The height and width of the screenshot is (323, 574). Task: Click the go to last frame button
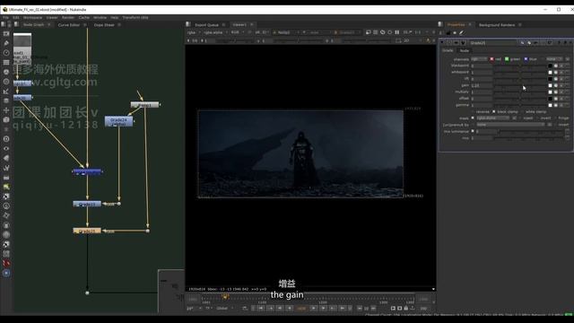342,309
